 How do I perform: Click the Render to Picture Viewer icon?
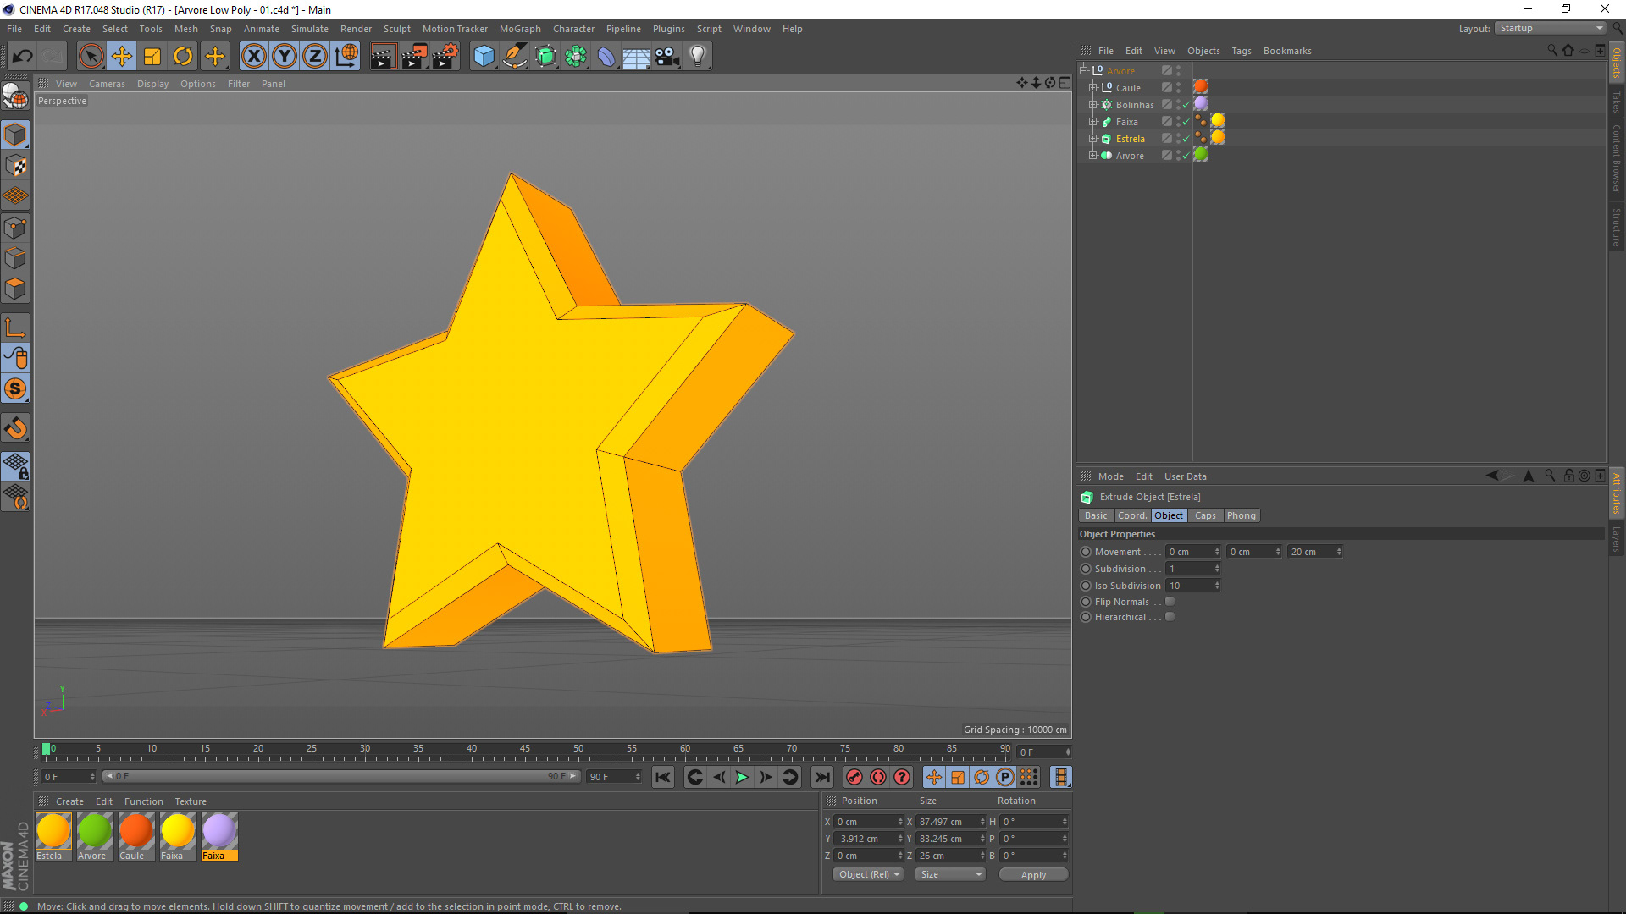tap(414, 57)
